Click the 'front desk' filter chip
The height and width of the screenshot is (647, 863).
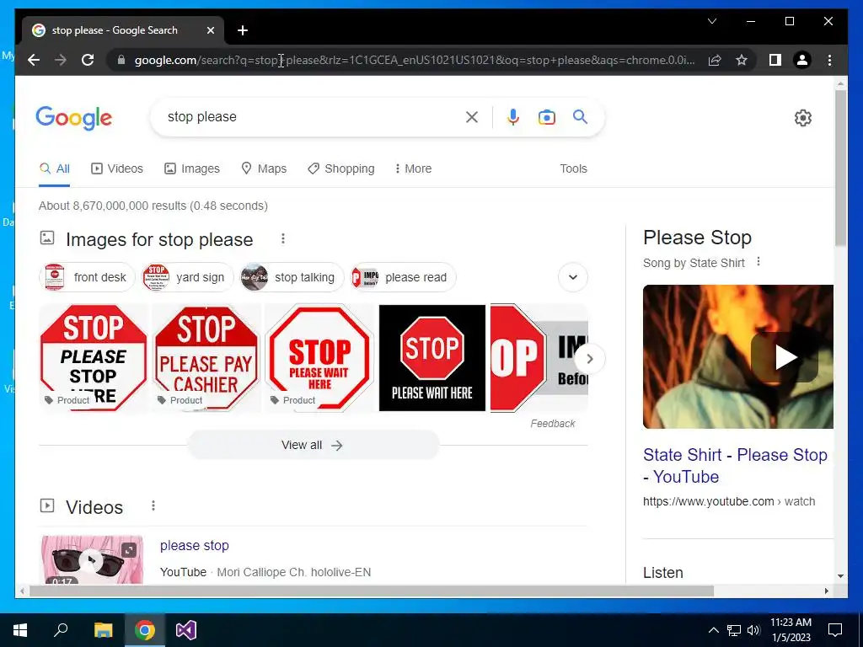(x=87, y=277)
